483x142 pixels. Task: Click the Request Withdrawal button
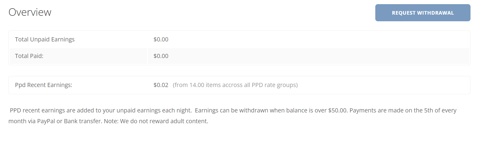tap(422, 13)
